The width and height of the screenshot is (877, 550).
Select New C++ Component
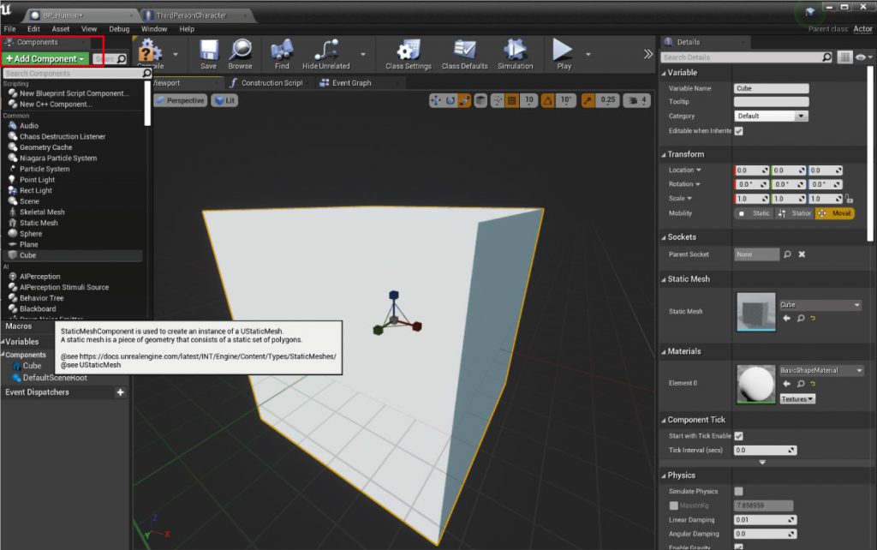click(x=56, y=104)
